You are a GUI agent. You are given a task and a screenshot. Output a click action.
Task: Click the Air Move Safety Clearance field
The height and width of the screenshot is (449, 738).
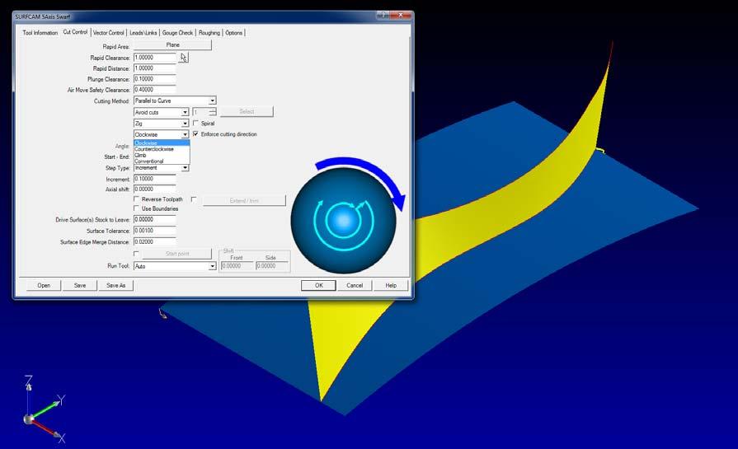coord(155,90)
